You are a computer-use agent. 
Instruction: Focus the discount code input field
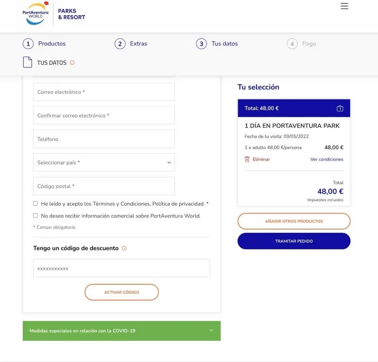pyautogui.click(x=121, y=268)
